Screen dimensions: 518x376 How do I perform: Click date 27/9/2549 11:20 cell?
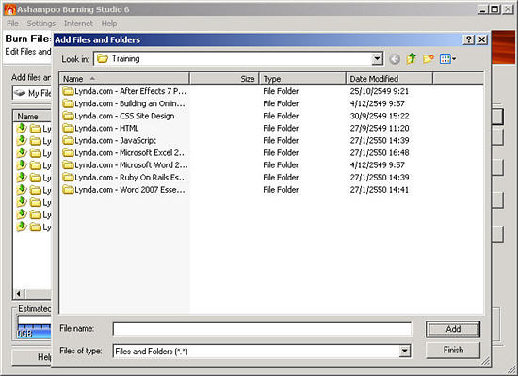[x=380, y=128]
